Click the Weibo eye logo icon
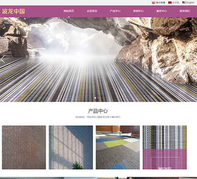The height and width of the screenshot is (179, 197). (153, 3)
